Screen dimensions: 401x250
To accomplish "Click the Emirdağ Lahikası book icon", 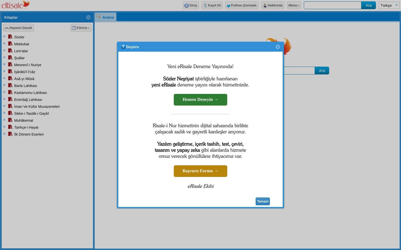I will [x=10, y=99].
